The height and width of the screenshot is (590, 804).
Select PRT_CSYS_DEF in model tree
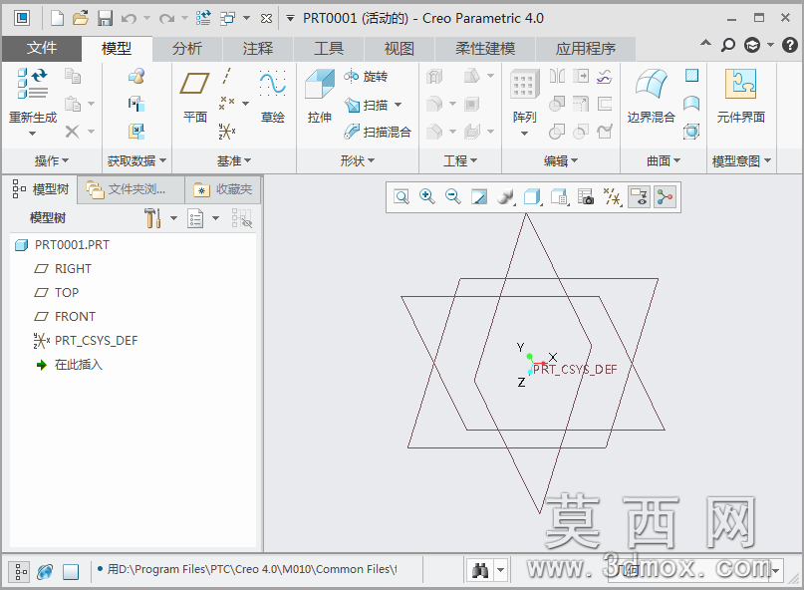(x=96, y=341)
